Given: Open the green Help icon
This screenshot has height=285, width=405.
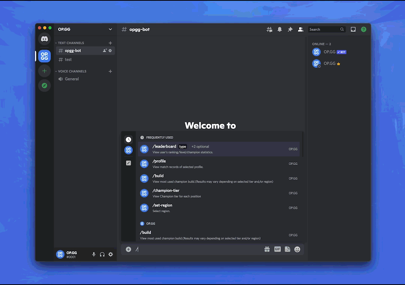Looking at the screenshot, I should click(364, 30).
